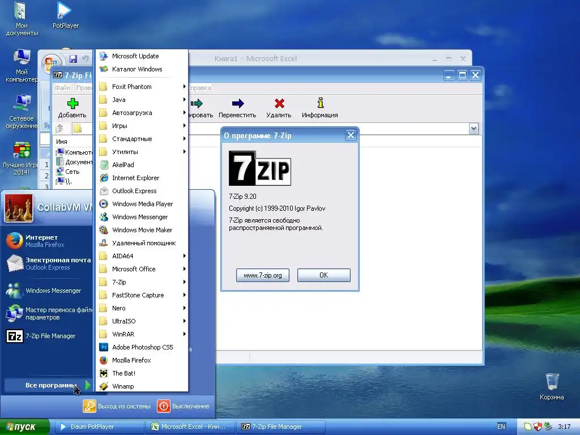This screenshot has height=435, width=580.
Task: Launch Windows Movie Maker
Action: point(142,230)
